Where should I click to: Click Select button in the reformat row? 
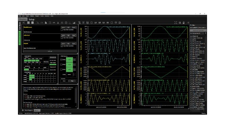(63, 35)
